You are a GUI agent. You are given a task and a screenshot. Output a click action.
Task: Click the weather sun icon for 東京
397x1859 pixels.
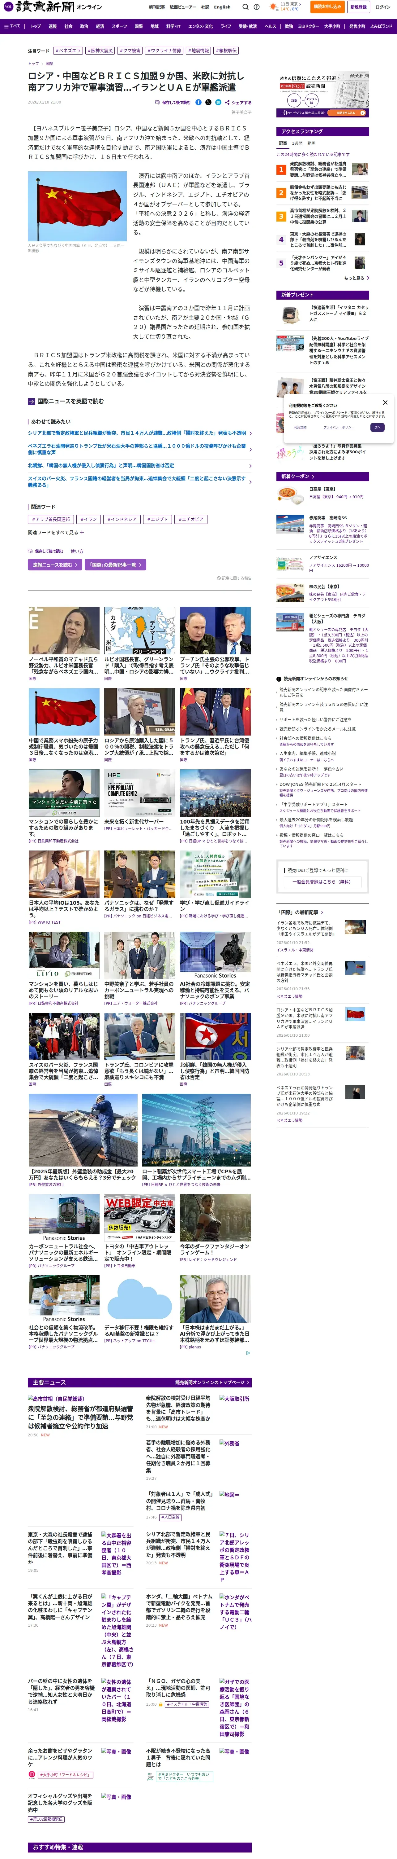click(273, 7)
